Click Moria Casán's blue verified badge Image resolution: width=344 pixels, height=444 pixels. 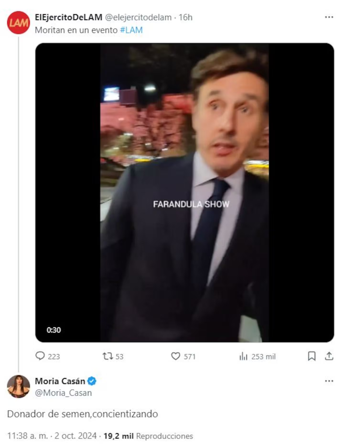pos(92,381)
